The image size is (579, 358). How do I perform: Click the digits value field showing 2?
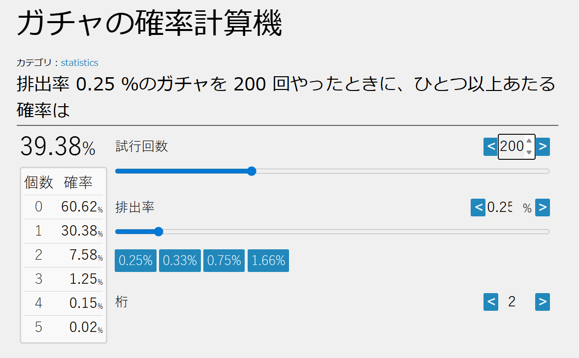click(x=512, y=302)
